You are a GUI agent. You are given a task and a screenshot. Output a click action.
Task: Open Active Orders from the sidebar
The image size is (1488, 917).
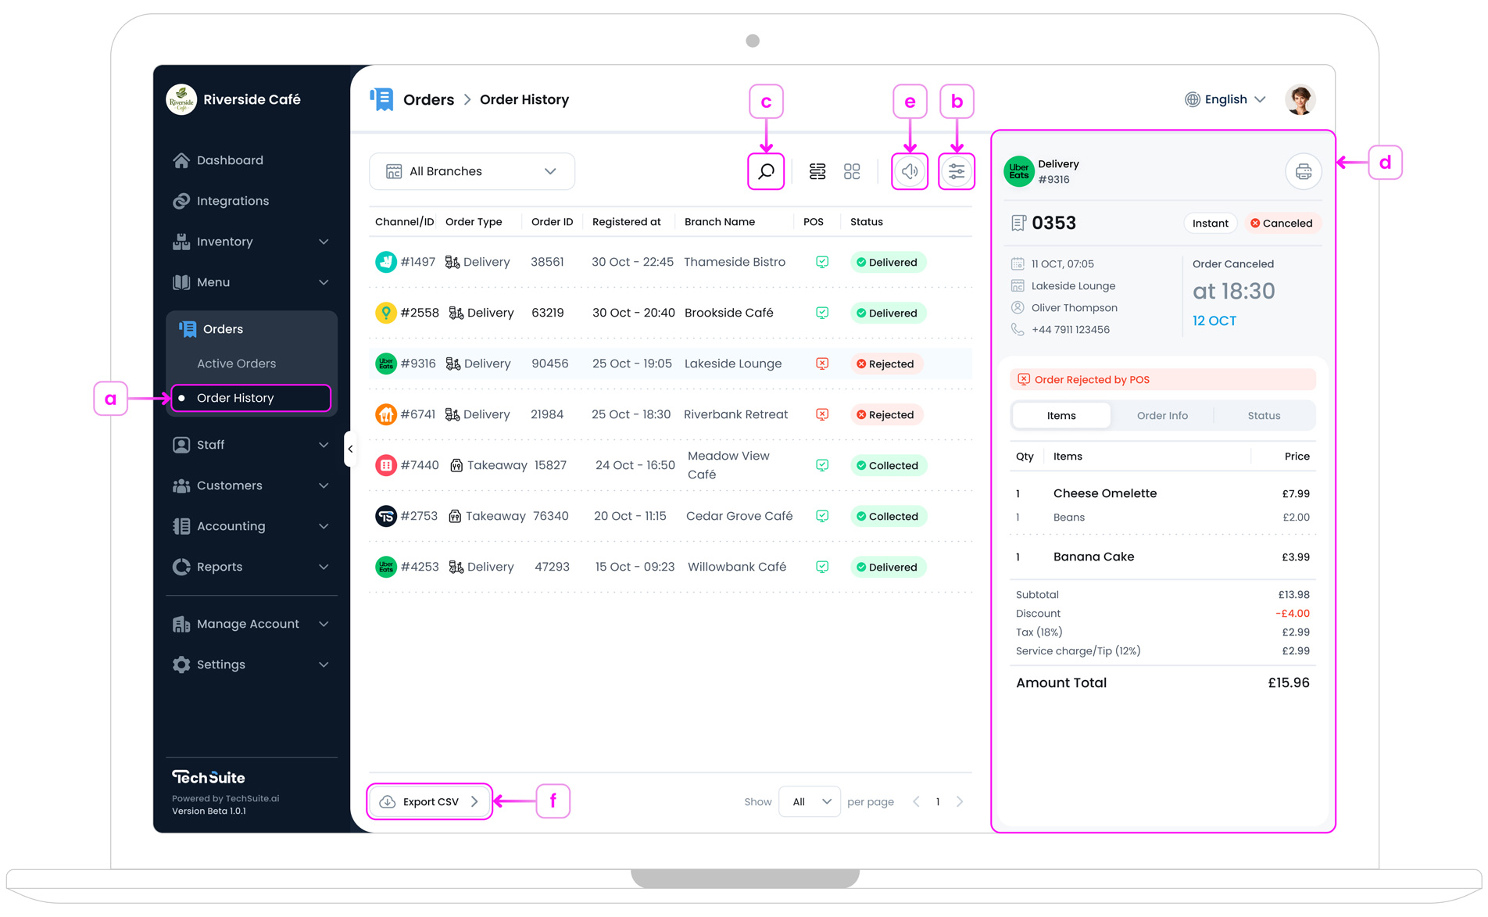click(236, 363)
